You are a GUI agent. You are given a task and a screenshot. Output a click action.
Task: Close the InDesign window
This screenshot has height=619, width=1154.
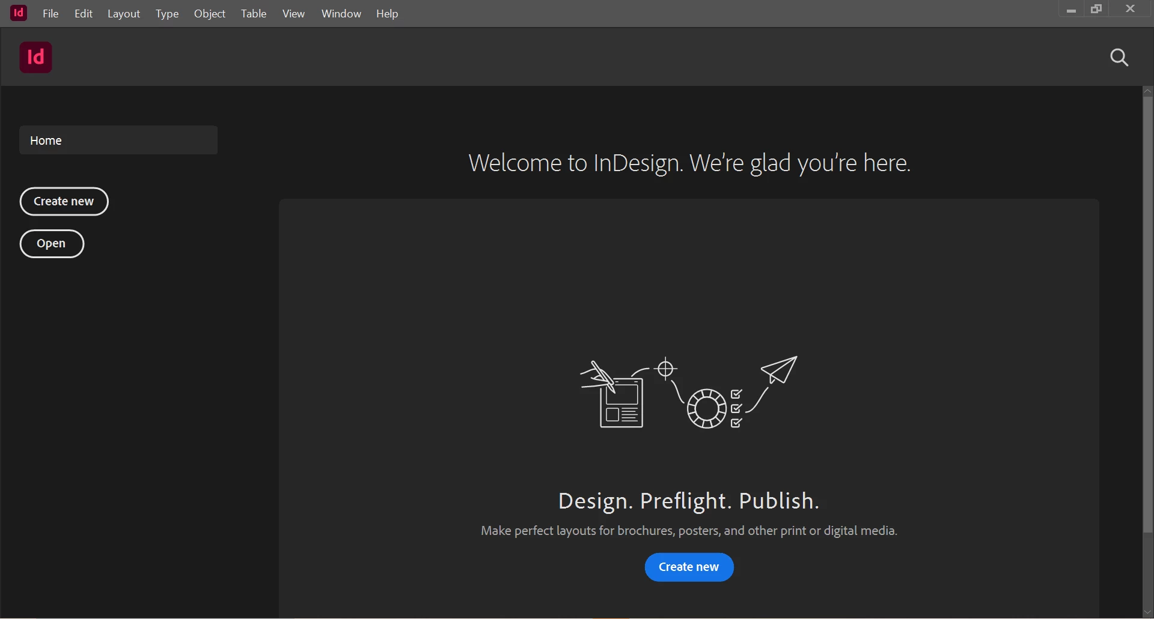(x=1131, y=9)
